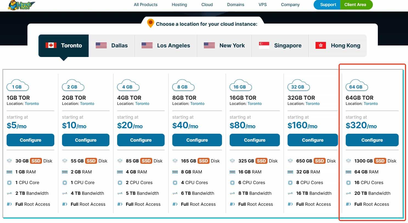Configure the 2GB TOR plan
Viewport: 408px width, 223px height.
click(86, 140)
